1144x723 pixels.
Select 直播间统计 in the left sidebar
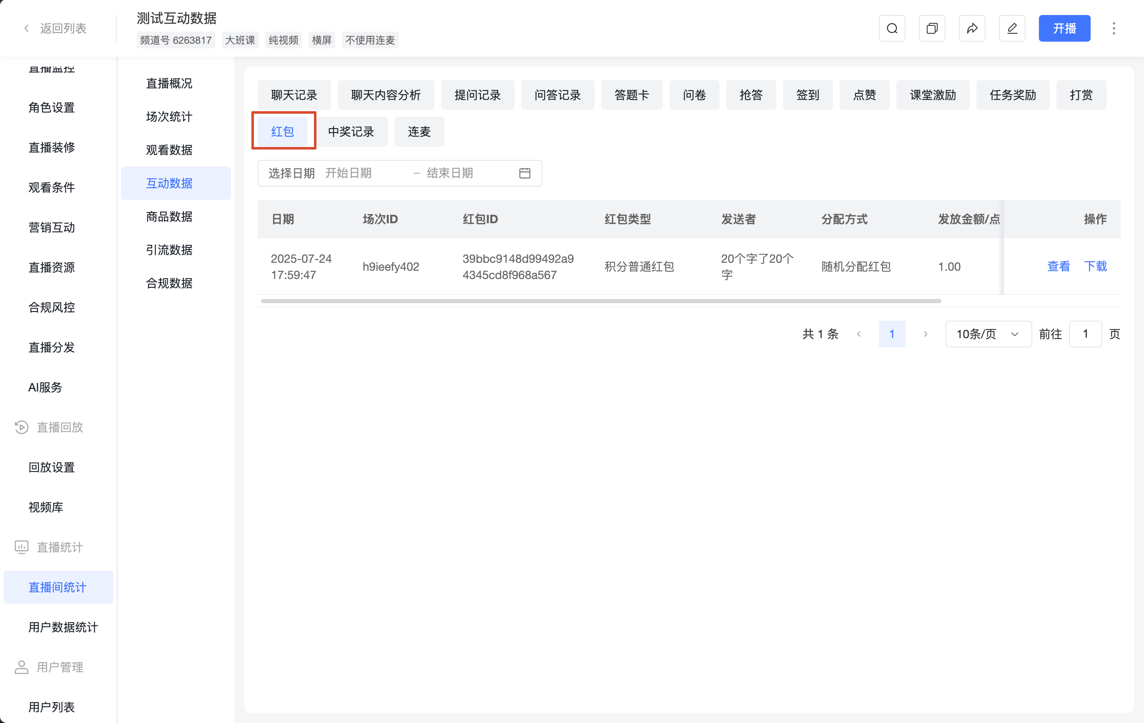click(58, 587)
